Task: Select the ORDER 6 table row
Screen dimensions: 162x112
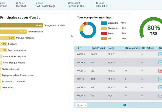Action: (x=118, y=71)
